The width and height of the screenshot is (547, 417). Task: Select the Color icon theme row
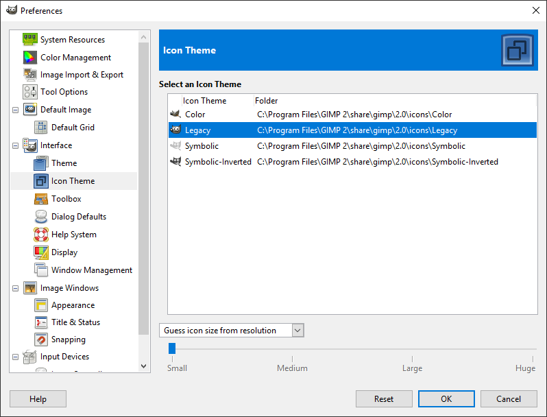352,114
